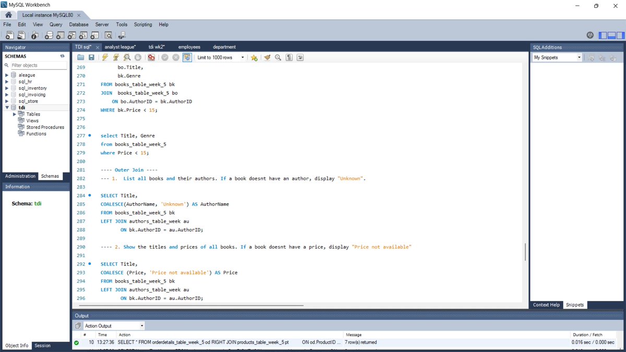Create a new function toolbar icon
Image resolution: width=626 pixels, height=352 pixels.
click(x=94, y=35)
